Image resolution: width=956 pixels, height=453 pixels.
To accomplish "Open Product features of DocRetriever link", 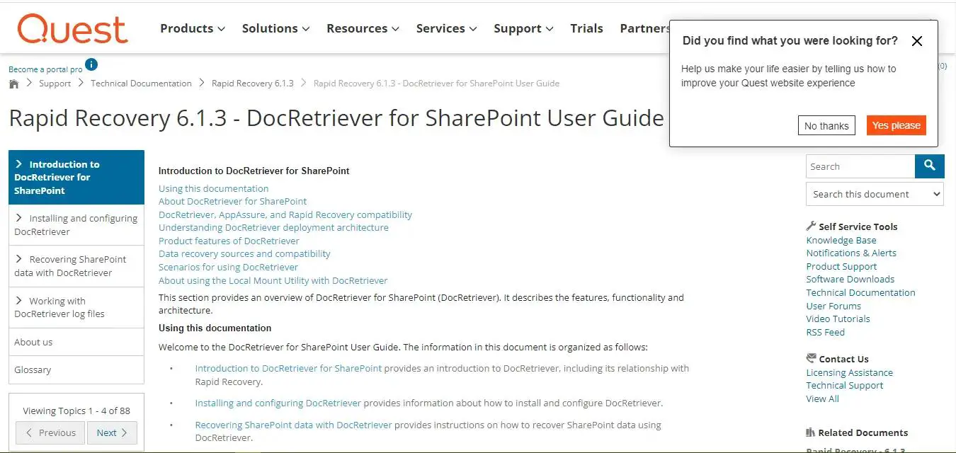I will [229, 241].
